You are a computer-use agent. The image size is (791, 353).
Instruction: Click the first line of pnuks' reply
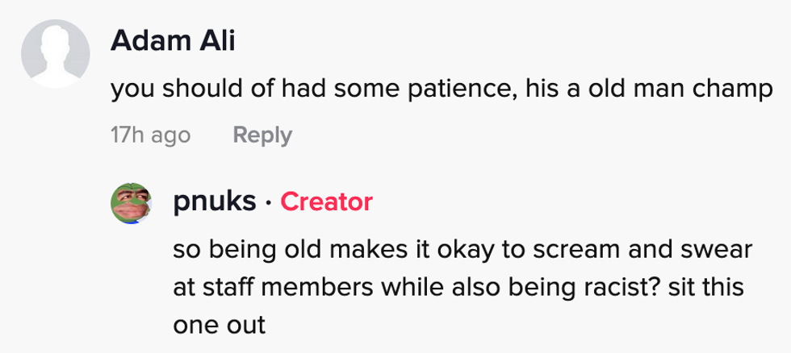pyautogui.click(x=462, y=251)
